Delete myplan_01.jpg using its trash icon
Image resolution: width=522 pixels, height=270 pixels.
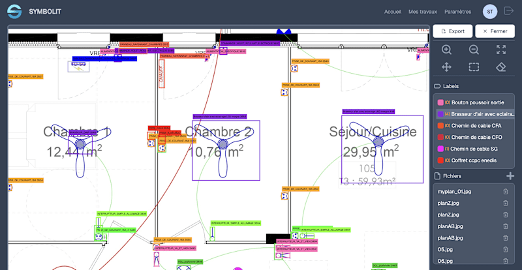pos(506,192)
